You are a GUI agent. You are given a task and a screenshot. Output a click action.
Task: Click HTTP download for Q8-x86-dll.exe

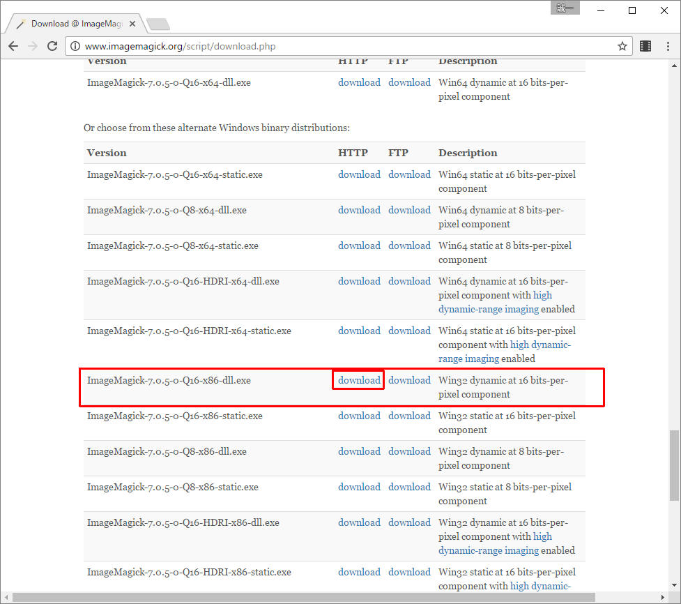click(359, 452)
